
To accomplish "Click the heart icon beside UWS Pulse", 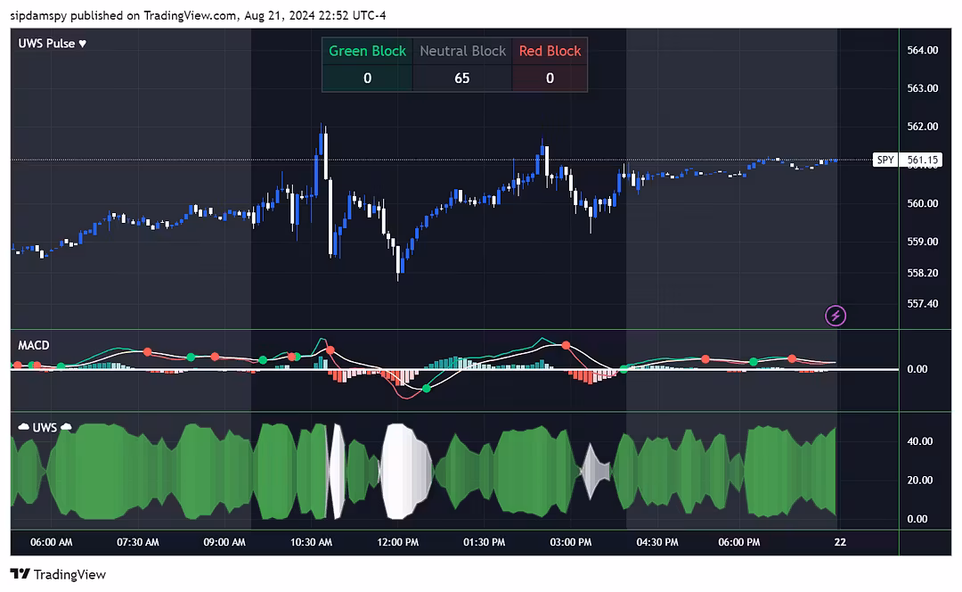I will click(83, 44).
